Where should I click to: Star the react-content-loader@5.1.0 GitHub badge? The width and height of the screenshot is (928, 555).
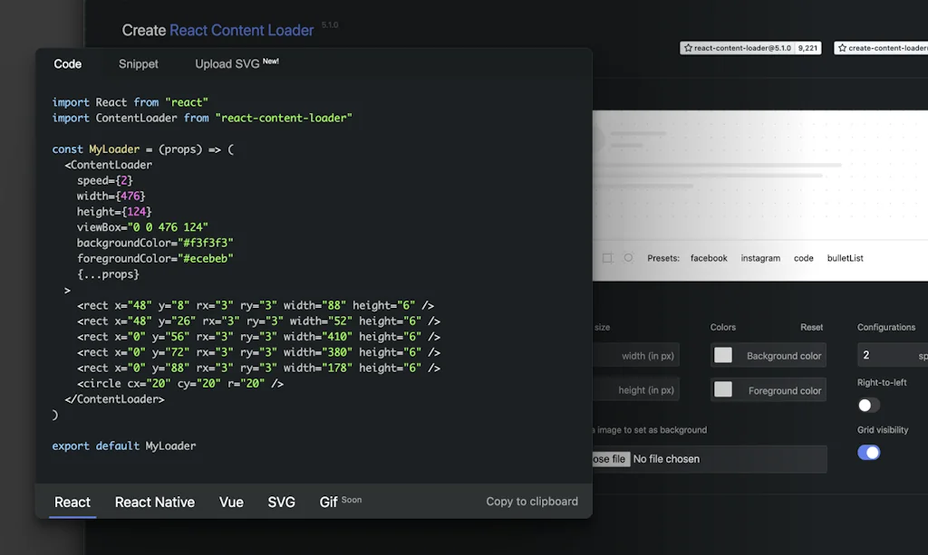(750, 48)
